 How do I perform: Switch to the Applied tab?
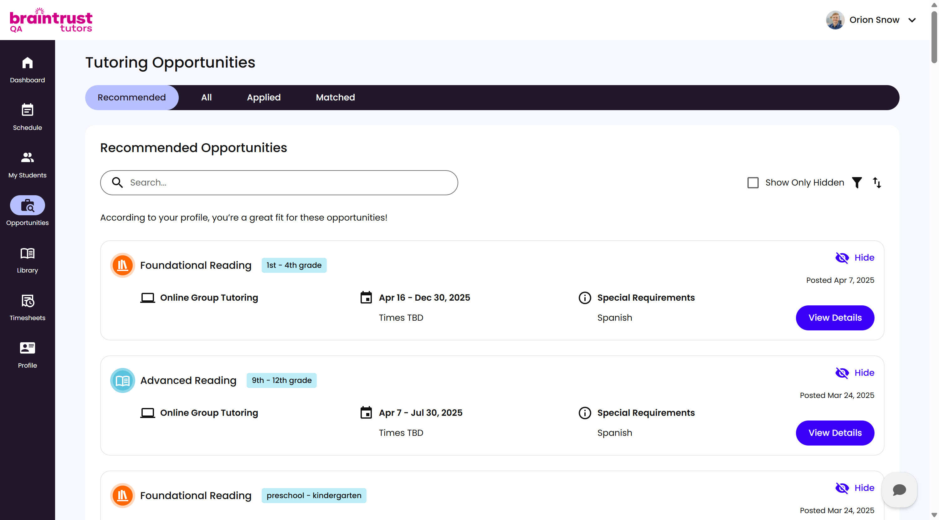click(264, 98)
